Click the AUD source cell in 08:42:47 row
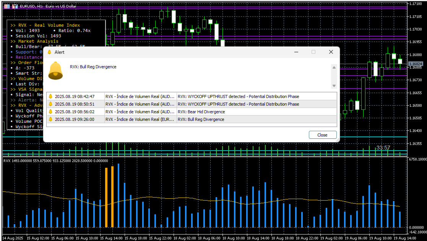 click(x=141, y=96)
